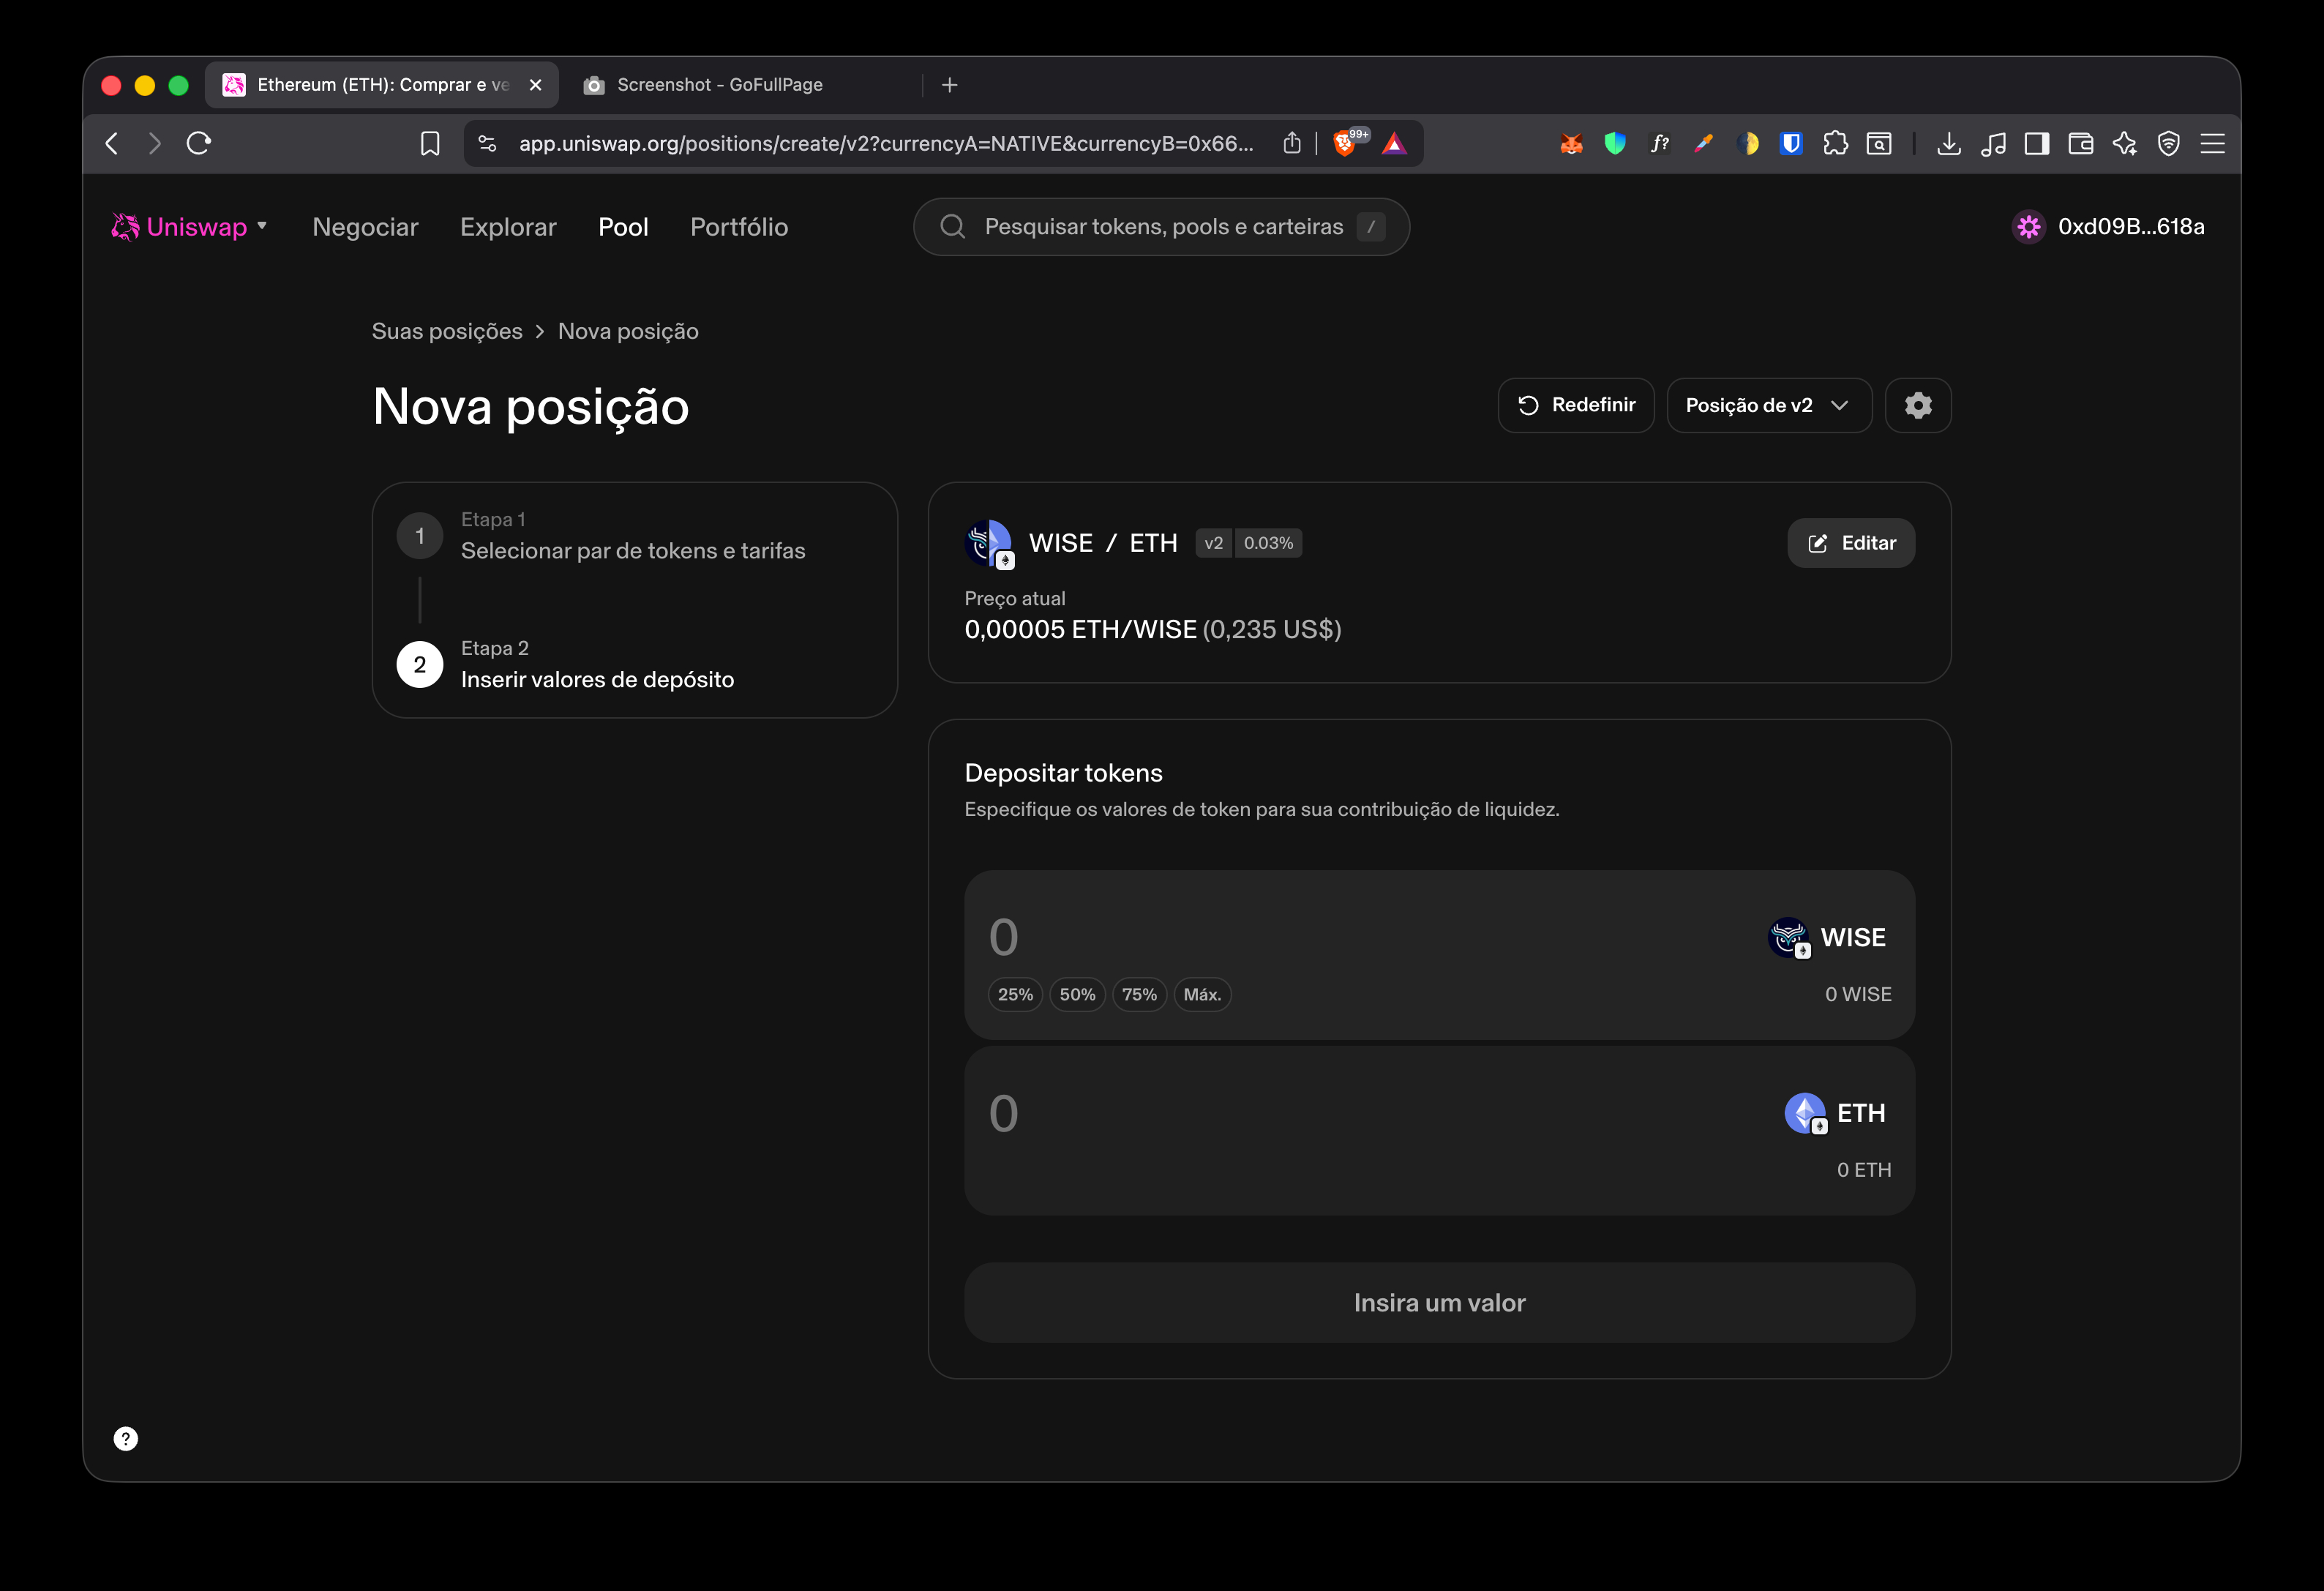Select the 75% amount chip
The image size is (2324, 1591).
tap(1139, 994)
